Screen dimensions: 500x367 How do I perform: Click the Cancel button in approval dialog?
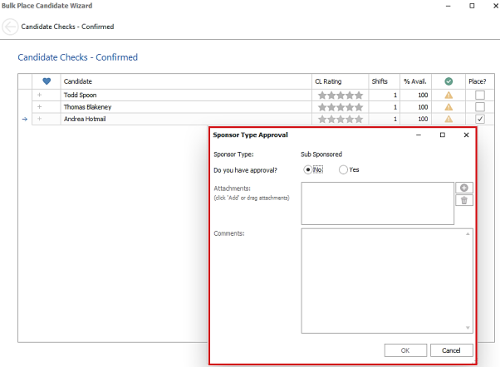click(x=451, y=350)
